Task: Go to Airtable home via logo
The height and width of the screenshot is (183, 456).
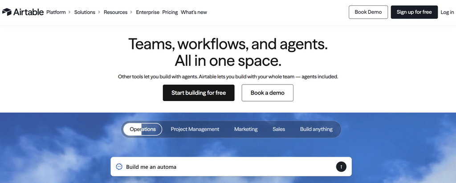Action: (x=23, y=12)
